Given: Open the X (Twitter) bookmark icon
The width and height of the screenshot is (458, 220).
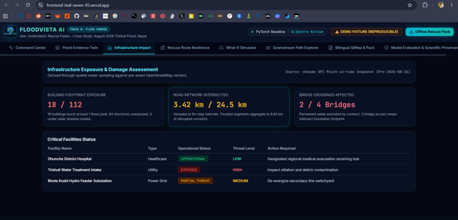Looking at the screenshot, I should (182, 16).
